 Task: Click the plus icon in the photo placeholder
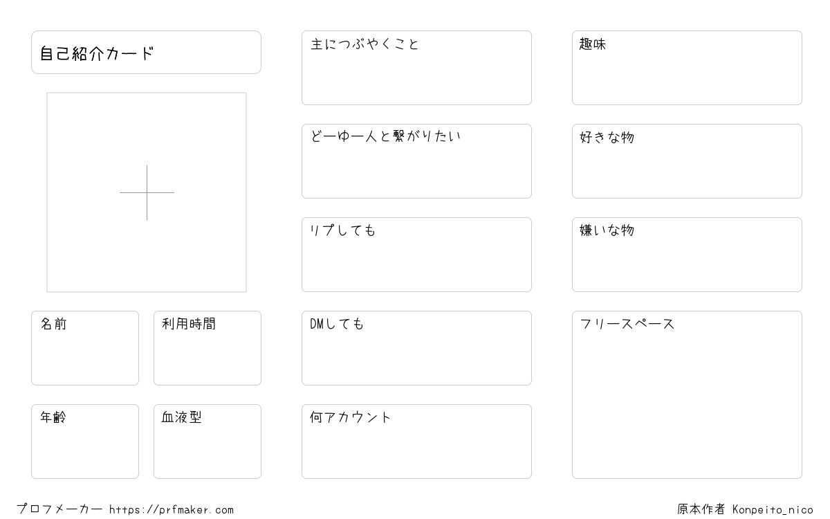click(147, 192)
